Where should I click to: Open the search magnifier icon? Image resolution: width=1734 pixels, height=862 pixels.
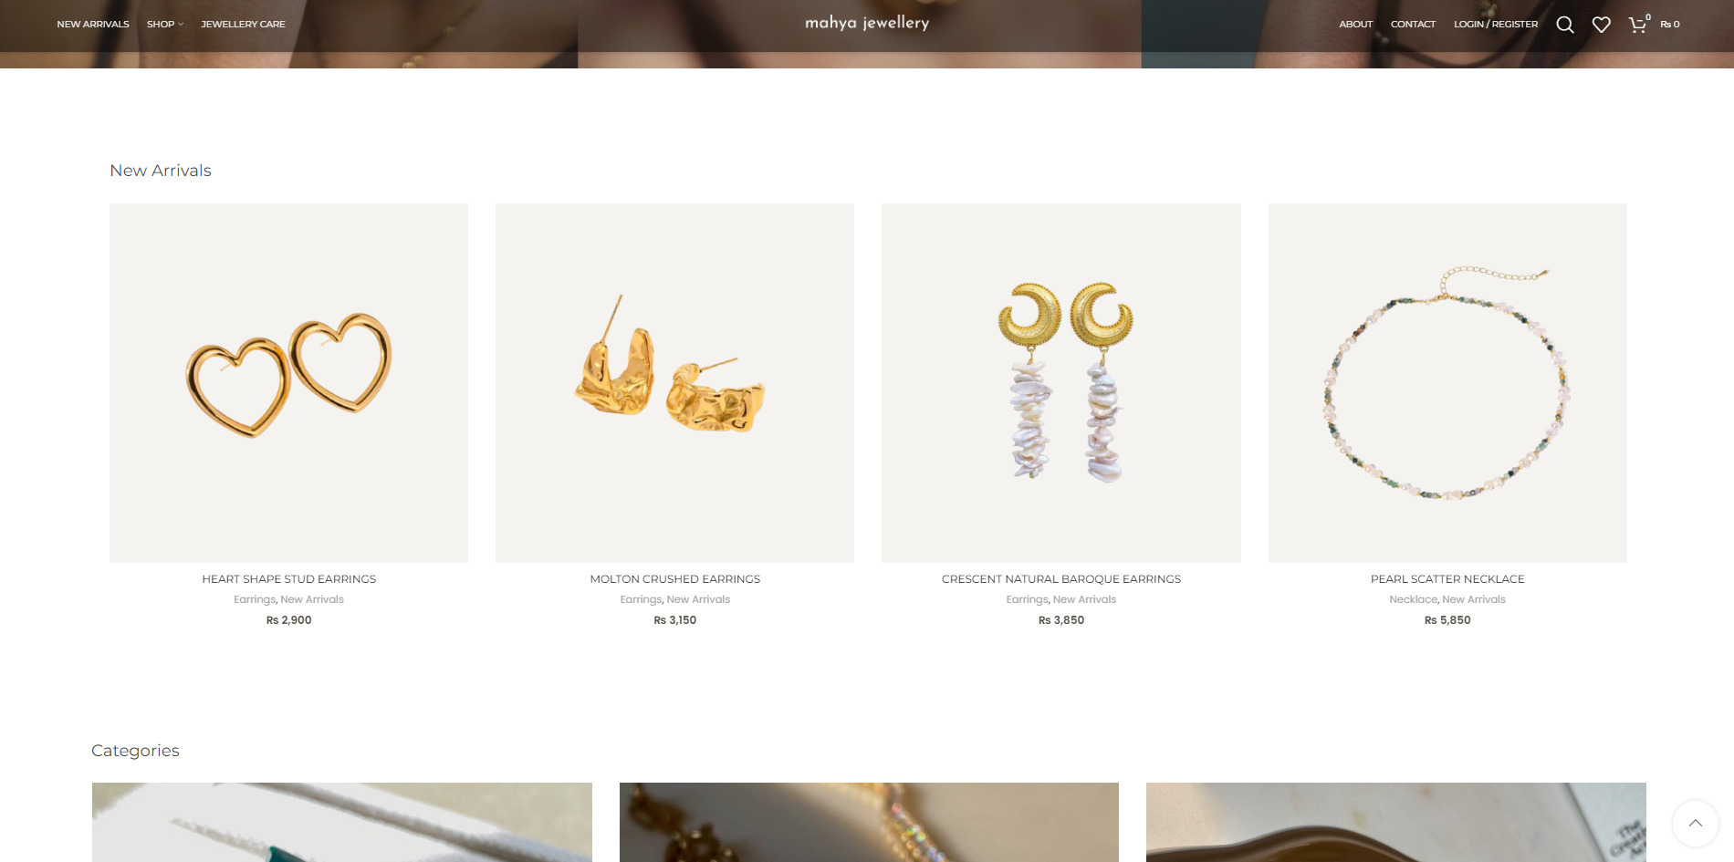point(1564,25)
